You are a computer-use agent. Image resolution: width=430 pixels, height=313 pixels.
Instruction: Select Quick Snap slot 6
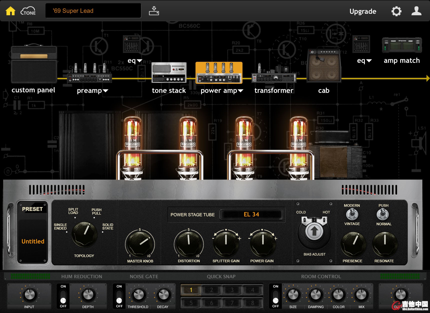click(211, 303)
